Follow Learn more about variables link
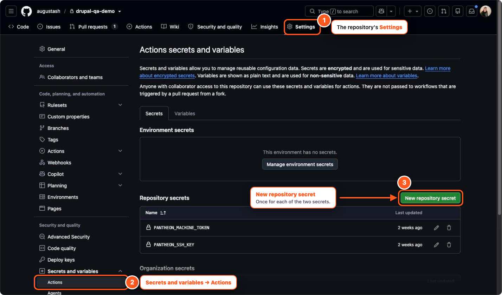 pos(387,76)
